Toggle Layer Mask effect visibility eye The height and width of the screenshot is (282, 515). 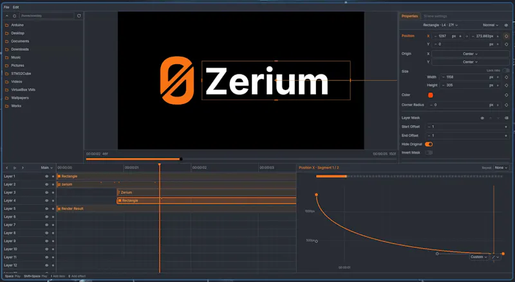[482, 118]
